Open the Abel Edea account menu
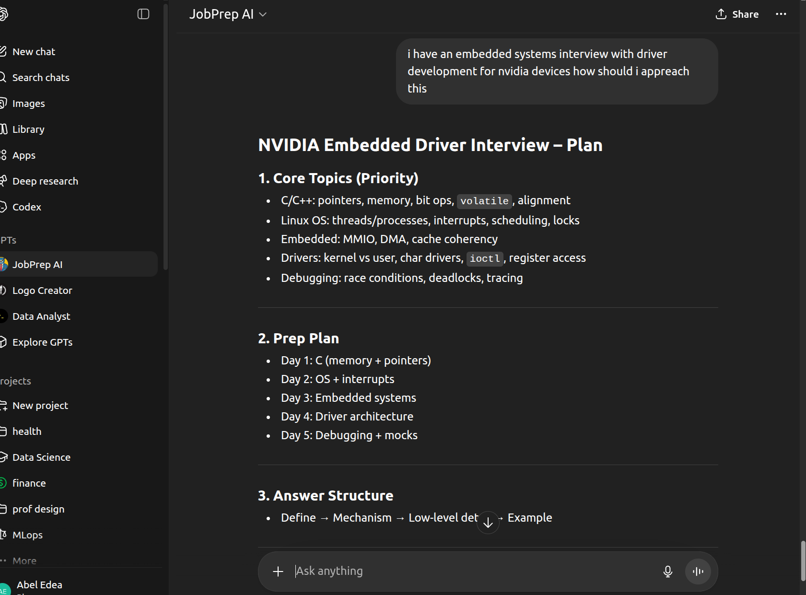This screenshot has height=595, width=806. 39,585
